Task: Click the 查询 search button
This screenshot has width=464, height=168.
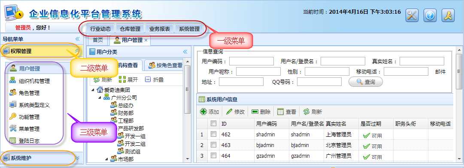Action: coord(365,82)
